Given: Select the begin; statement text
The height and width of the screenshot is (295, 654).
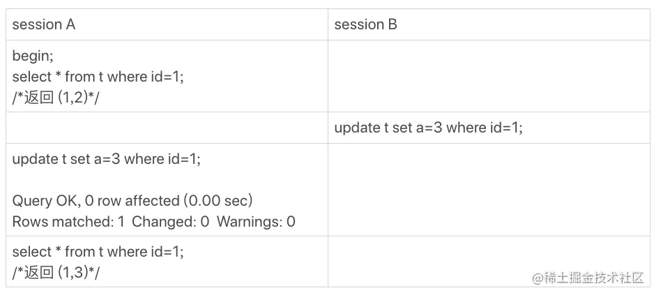Looking at the screenshot, I should pyautogui.click(x=33, y=56).
